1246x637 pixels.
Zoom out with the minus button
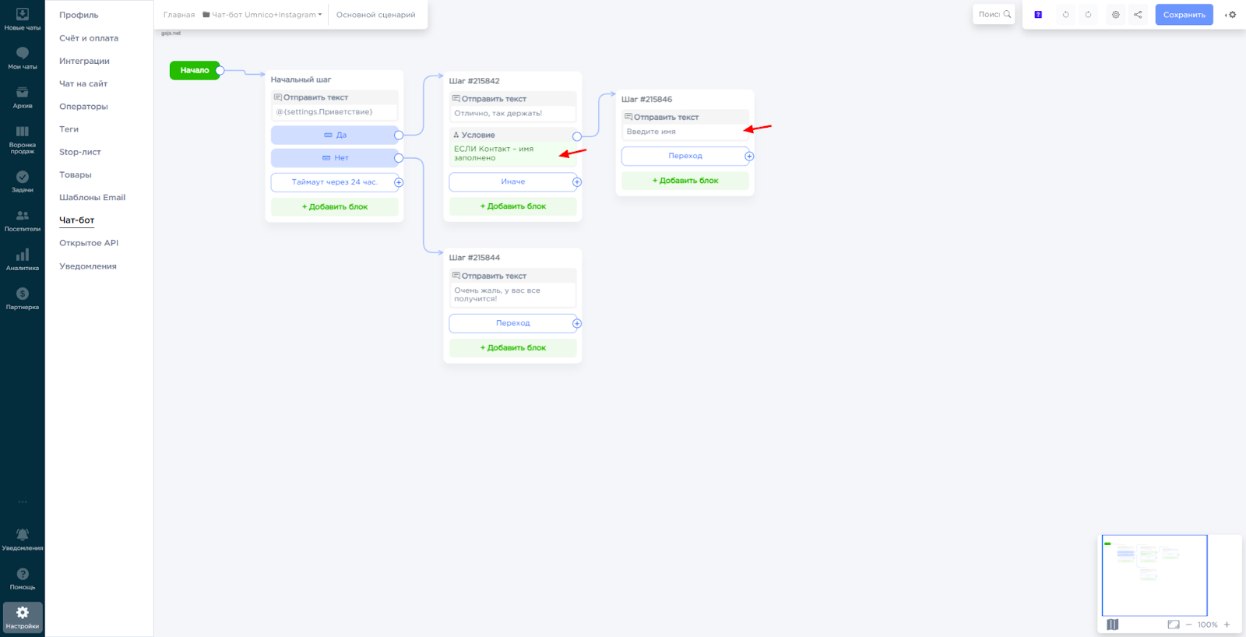[1188, 625]
